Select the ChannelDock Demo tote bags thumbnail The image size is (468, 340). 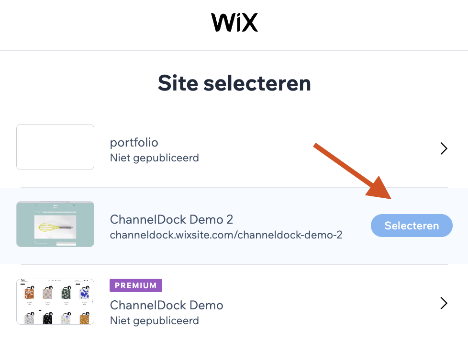tap(55, 302)
